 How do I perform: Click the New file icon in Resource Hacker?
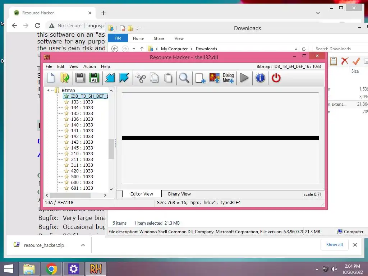point(51,78)
